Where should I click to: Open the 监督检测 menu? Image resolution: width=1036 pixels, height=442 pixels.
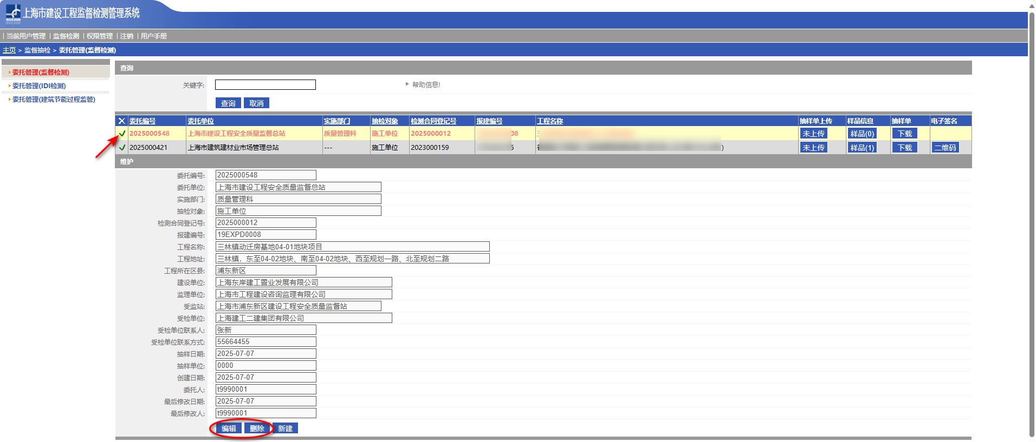tap(66, 36)
